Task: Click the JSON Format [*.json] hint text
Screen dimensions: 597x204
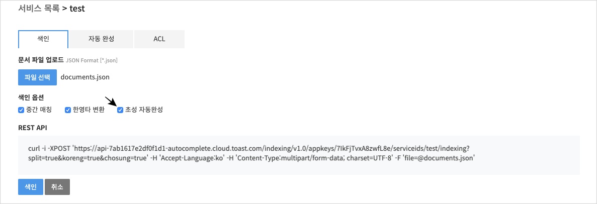Action: pos(92,60)
